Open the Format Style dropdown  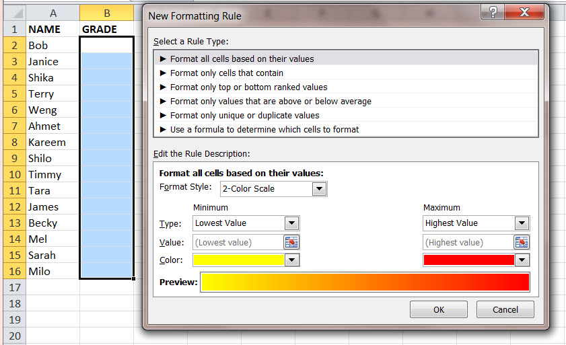click(319, 189)
